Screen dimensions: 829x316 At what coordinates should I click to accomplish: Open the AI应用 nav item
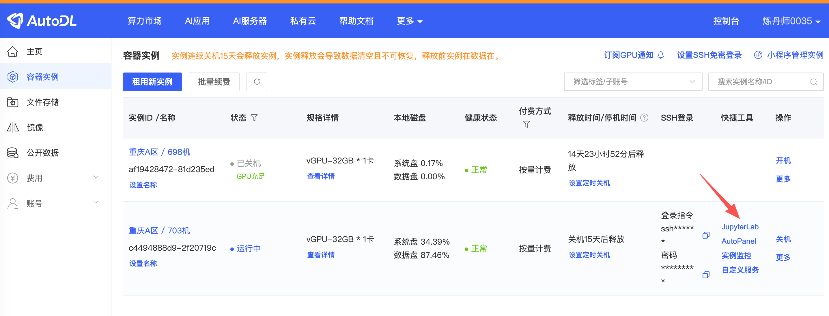click(197, 21)
